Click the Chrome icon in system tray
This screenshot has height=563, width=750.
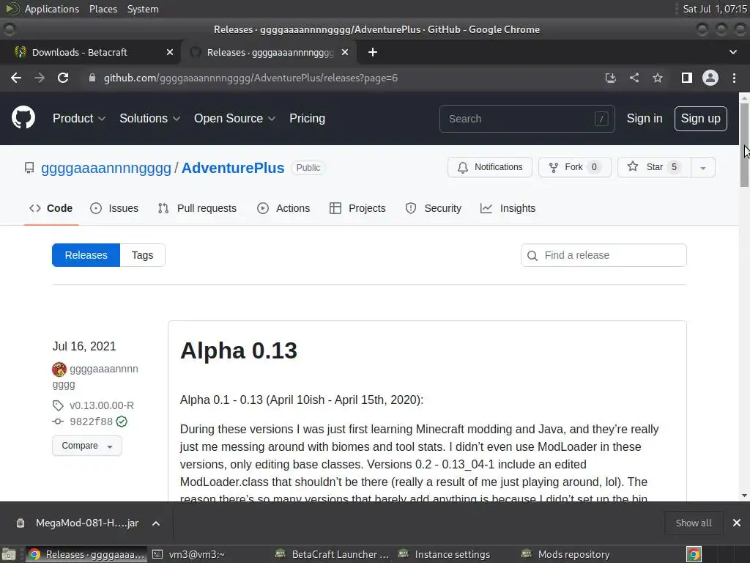[694, 554]
